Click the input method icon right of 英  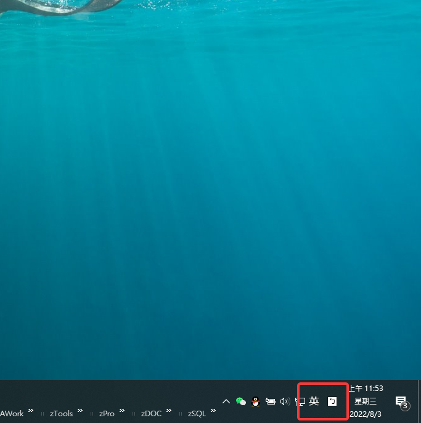pos(332,401)
